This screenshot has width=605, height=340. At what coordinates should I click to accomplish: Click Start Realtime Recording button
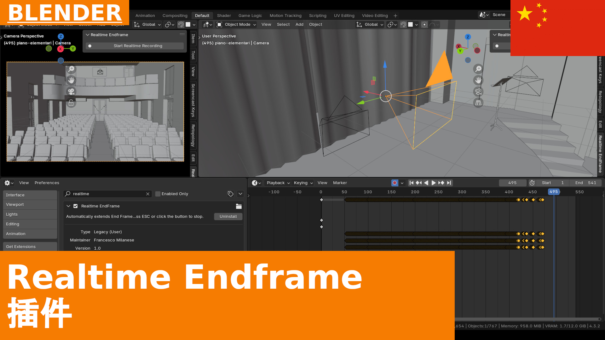pos(135,46)
